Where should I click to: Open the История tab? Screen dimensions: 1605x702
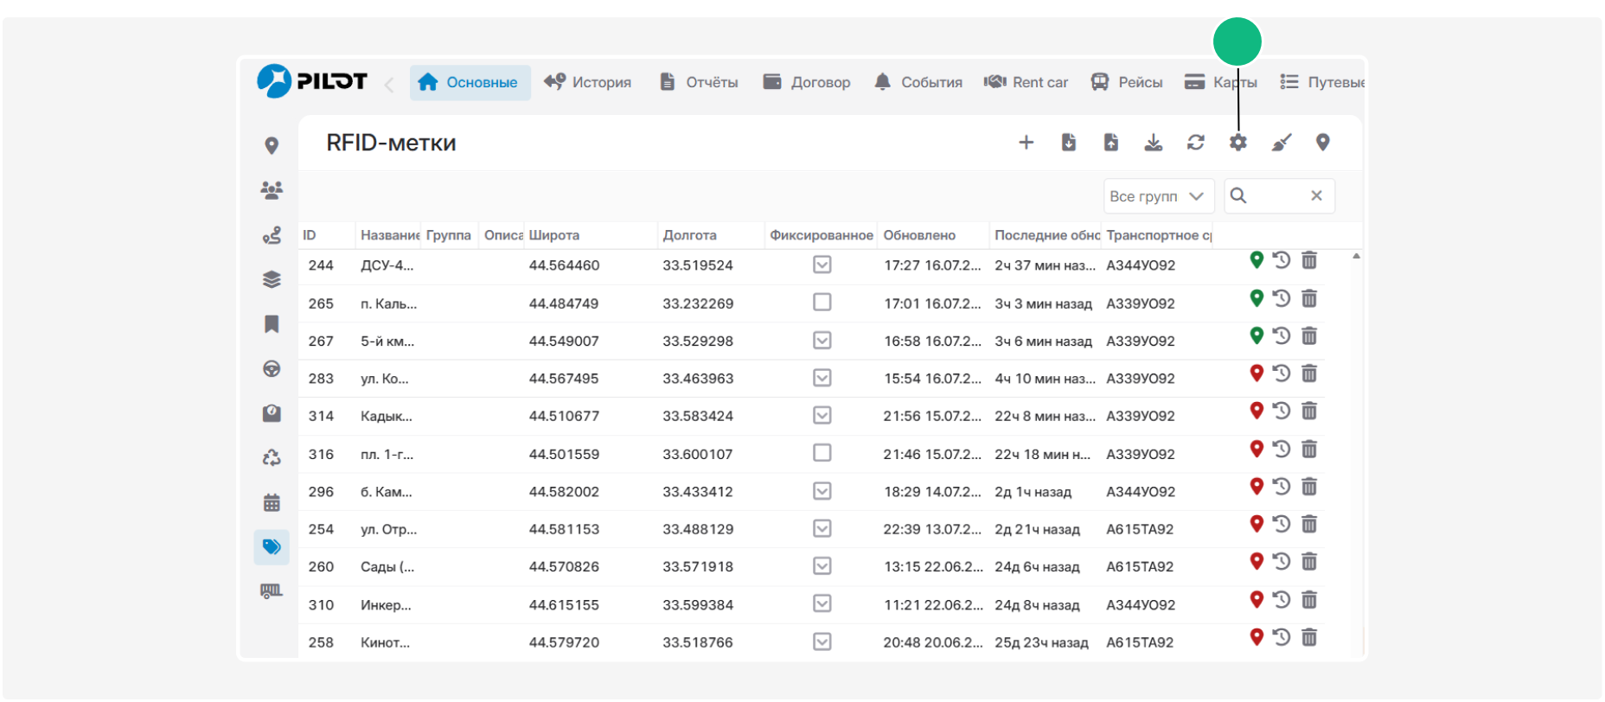(x=588, y=83)
